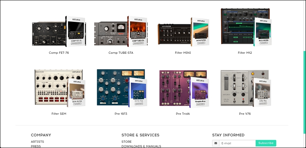Click the Pre V76 title link
Screen dimensions: 306x148
[245, 114]
